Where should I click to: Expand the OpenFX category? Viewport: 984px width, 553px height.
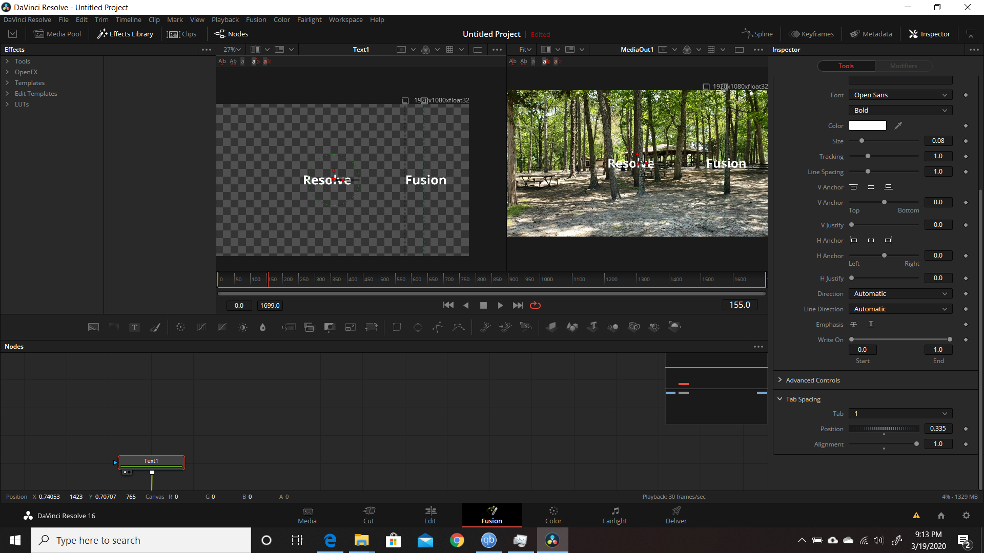click(7, 72)
